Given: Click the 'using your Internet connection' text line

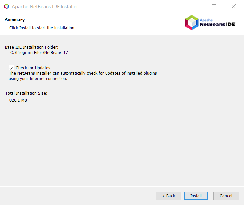Looking at the screenshot, I should point(38,79).
